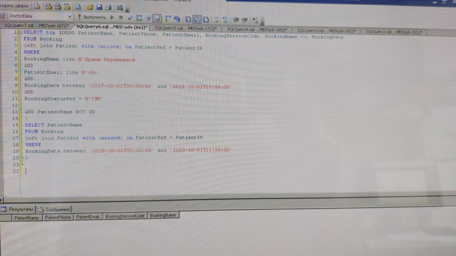Click the SQL Server Compact Query icon

tap(78, 7)
